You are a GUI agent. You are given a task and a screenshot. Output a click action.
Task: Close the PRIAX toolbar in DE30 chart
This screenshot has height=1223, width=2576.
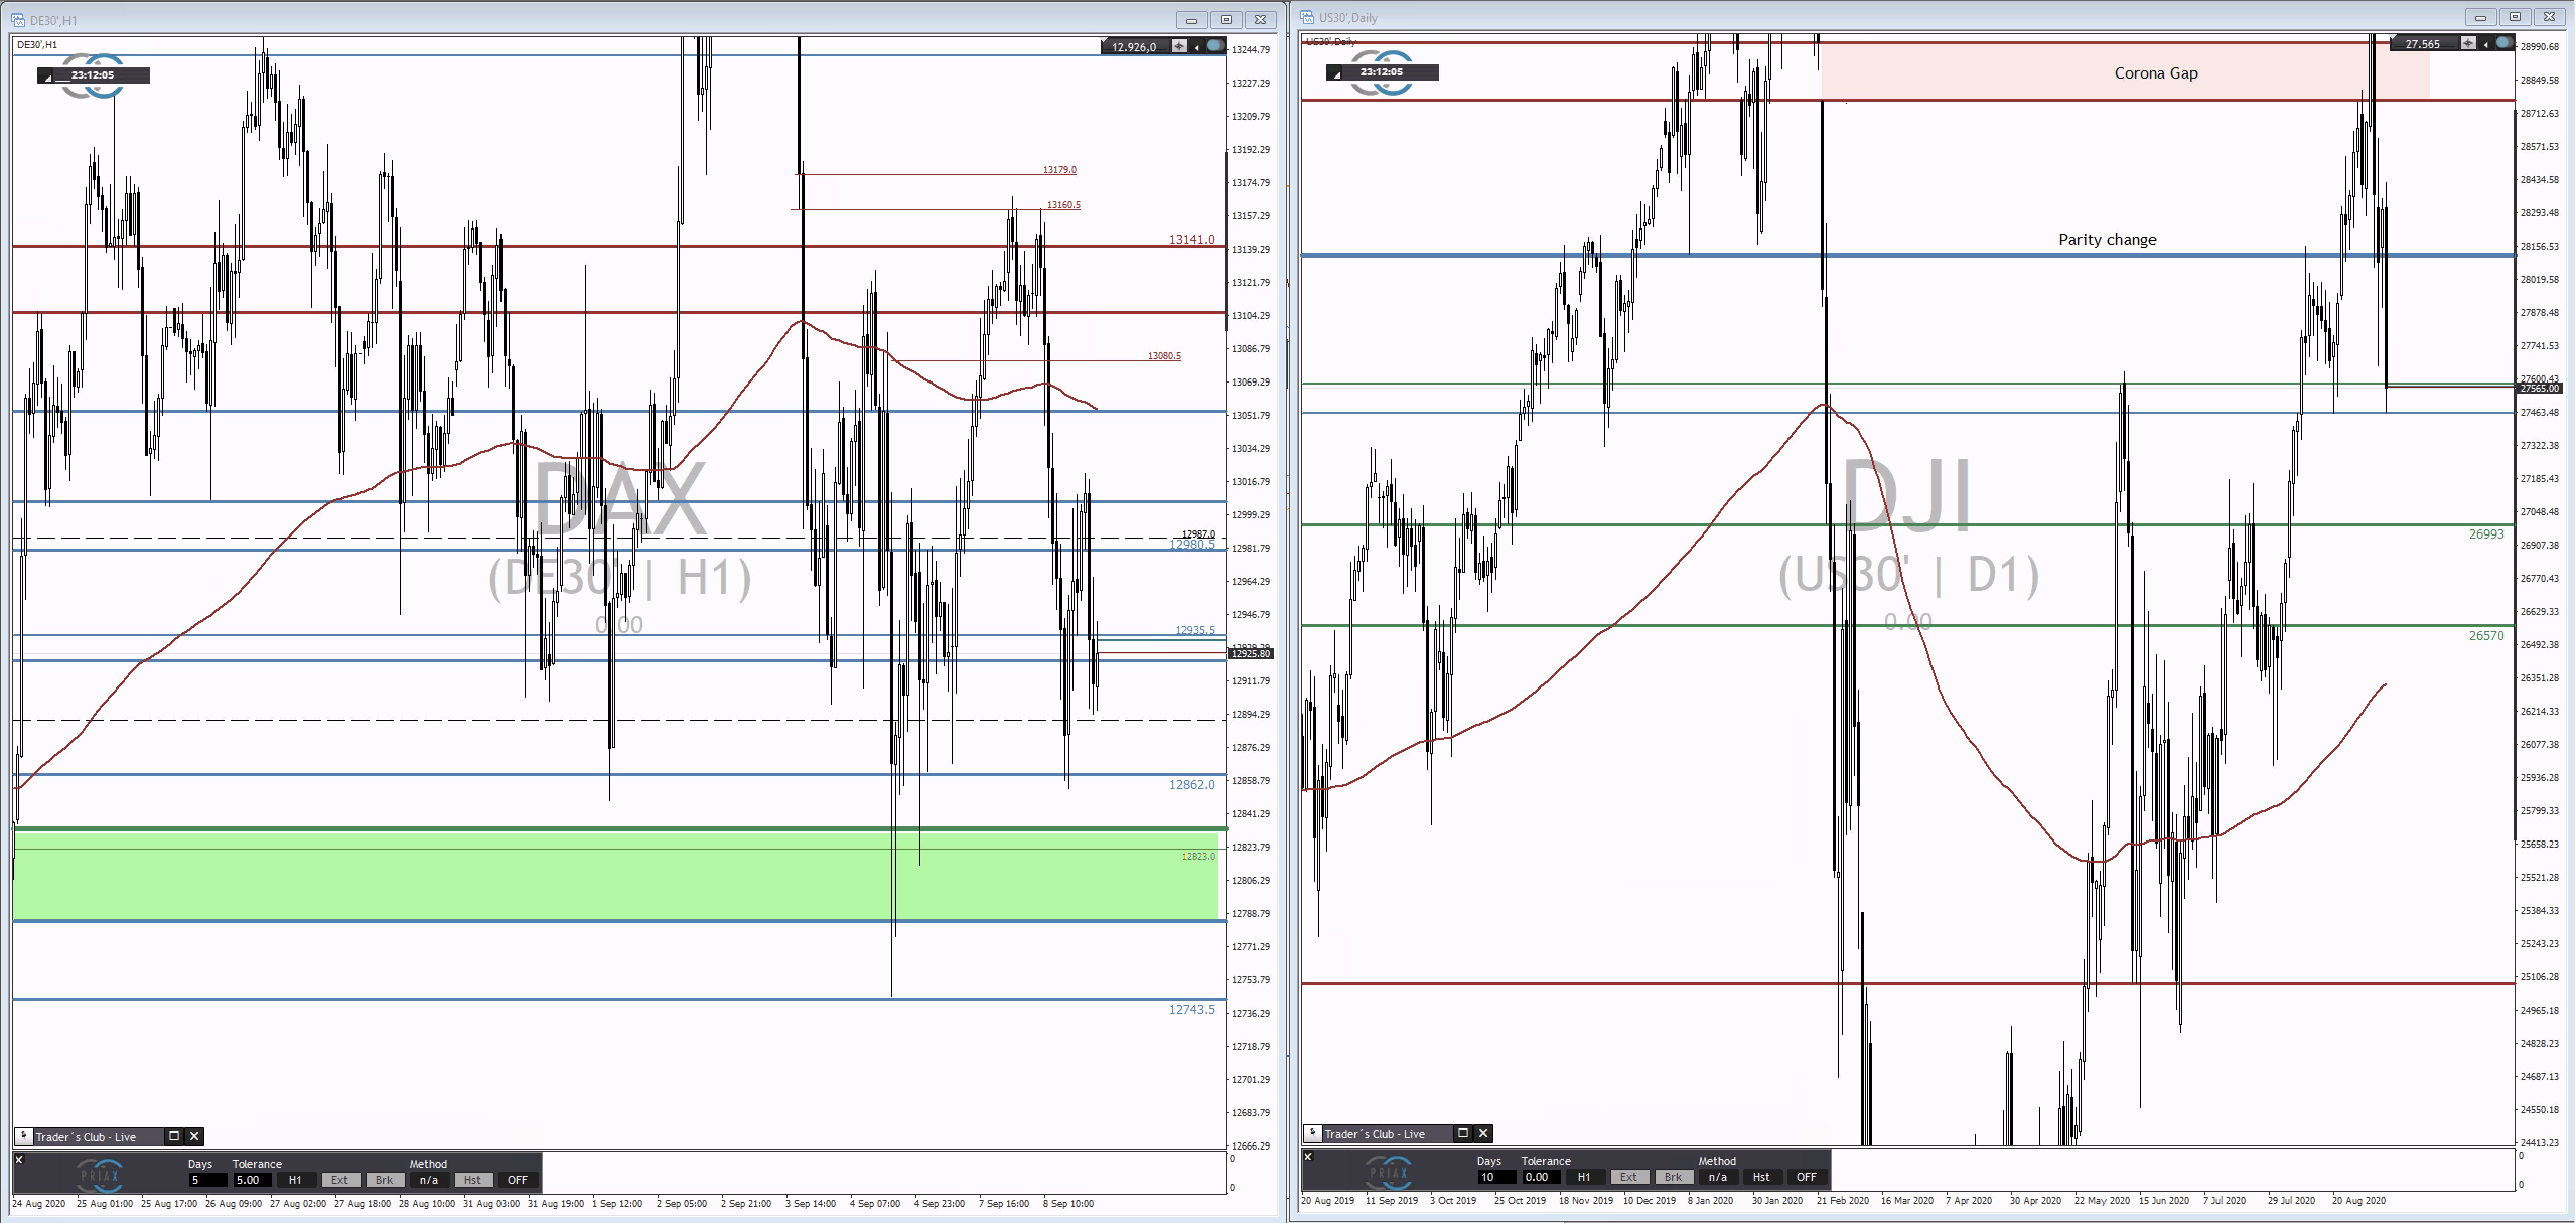[19, 1159]
